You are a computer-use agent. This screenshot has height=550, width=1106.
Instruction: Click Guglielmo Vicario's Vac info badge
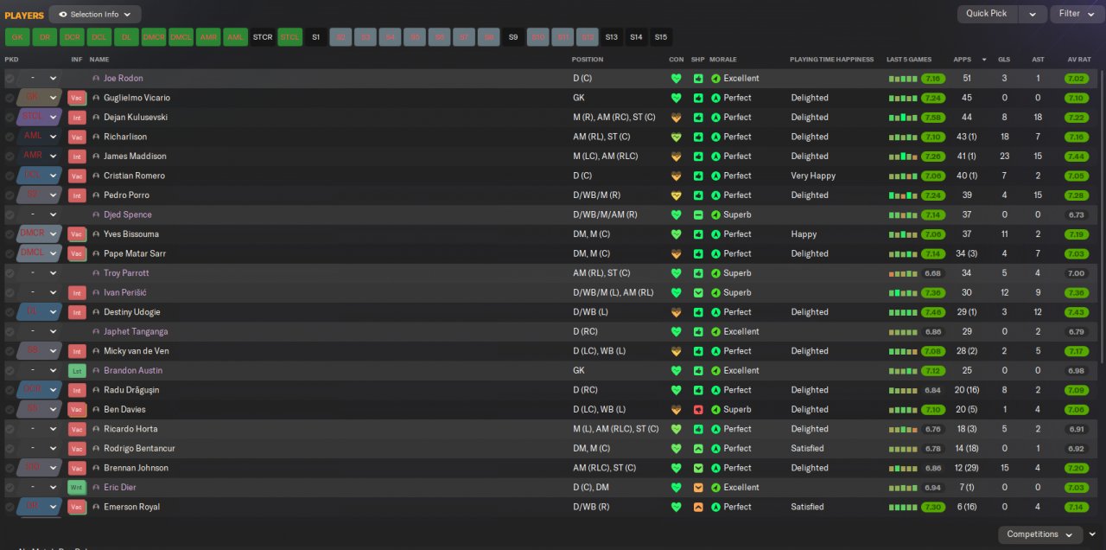point(77,98)
